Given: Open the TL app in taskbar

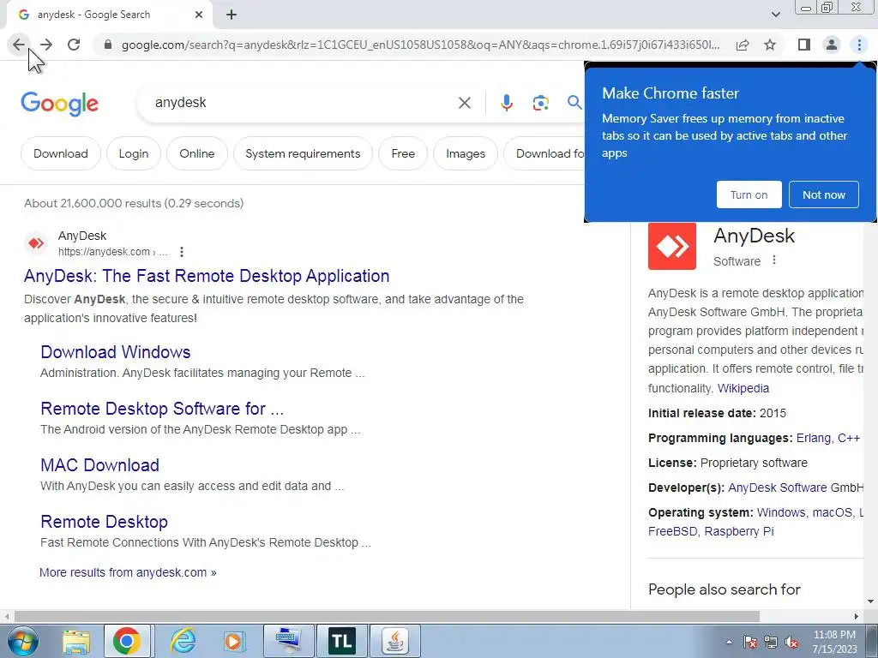Looking at the screenshot, I should [341, 641].
